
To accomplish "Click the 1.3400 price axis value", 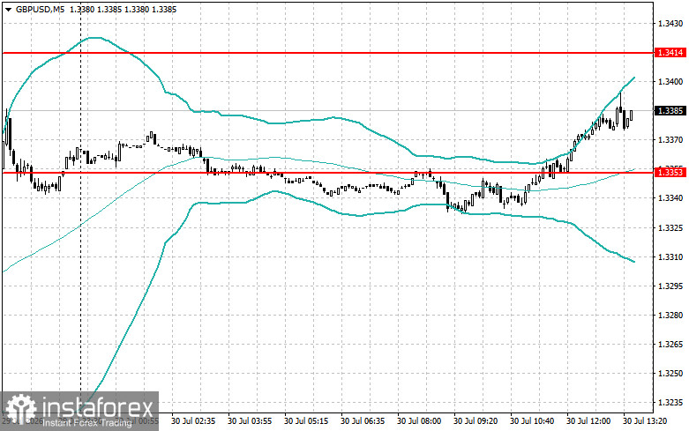I will point(670,82).
